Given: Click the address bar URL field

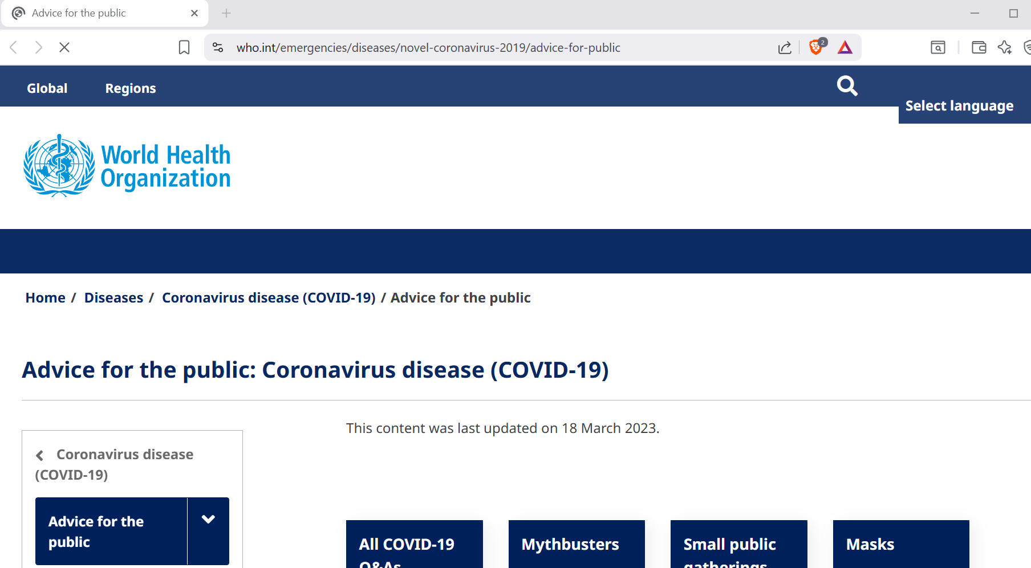Looking at the screenshot, I should pyautogui.click(x=428, y=48).
